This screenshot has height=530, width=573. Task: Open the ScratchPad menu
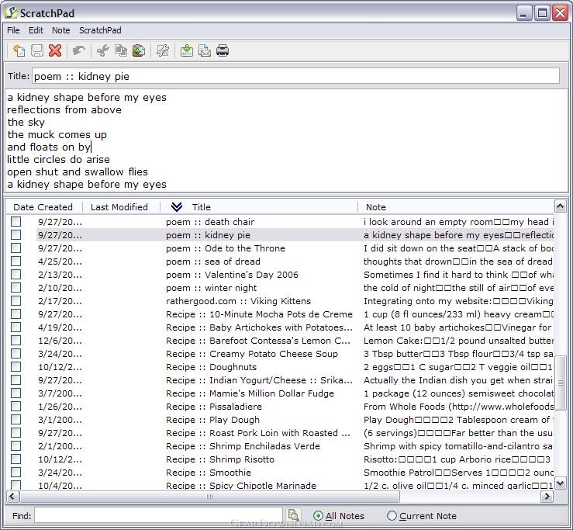tap(100, 30)
